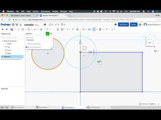Open the document tools icon beside the hamburger
161x120 pixels.
[x=17, y=25]
